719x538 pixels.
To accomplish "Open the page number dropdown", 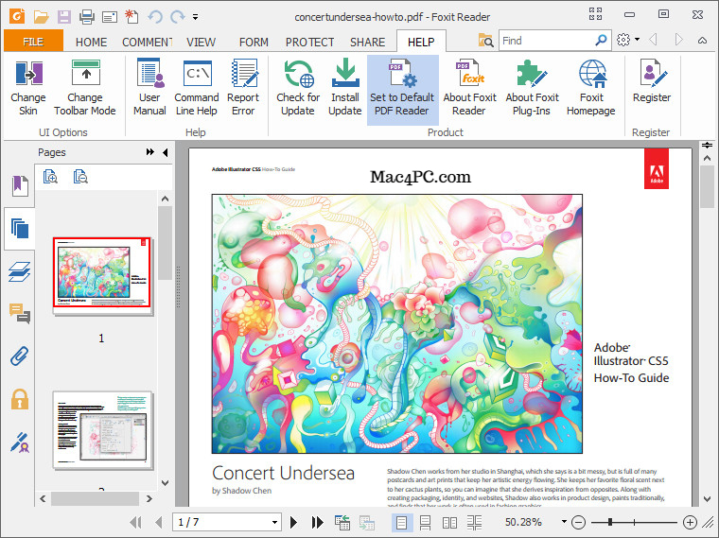I will point(274,522).
